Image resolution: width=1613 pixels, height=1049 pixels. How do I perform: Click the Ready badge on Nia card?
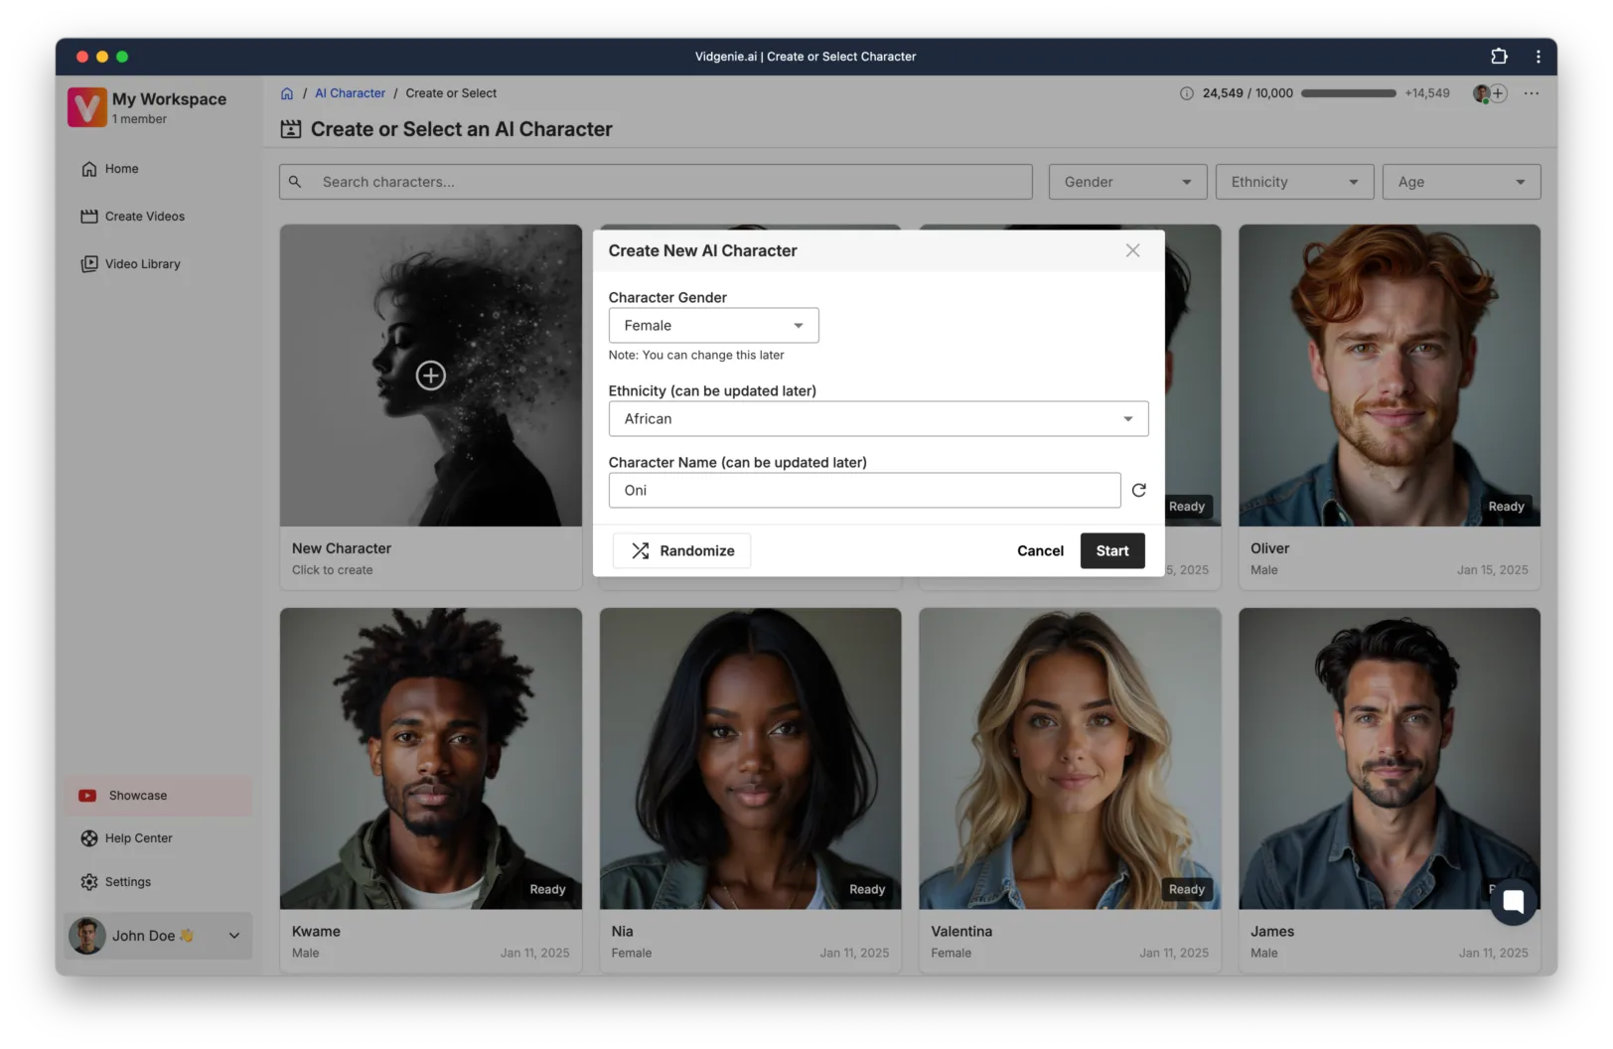(x=867, y=890)
